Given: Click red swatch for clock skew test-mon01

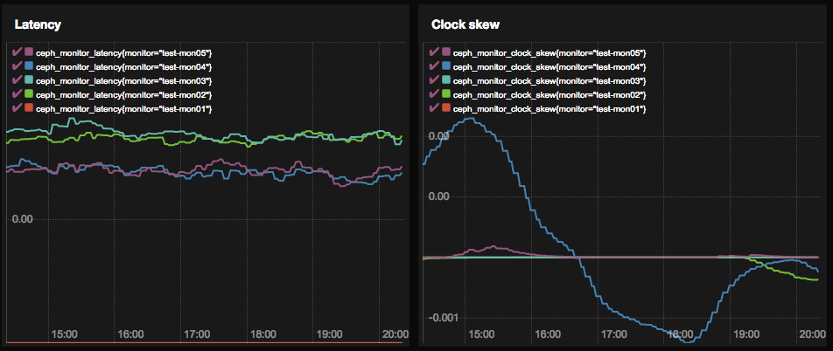Looking at the screenshot, I should coord(446,108).
